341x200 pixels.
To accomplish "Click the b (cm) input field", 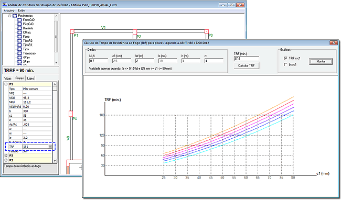I will click(x=168, y=61).
